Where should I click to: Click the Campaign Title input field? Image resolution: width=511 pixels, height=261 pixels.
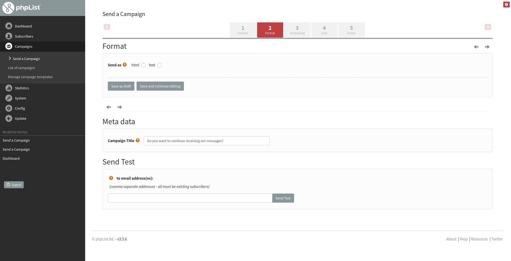[x=206, y=141]
